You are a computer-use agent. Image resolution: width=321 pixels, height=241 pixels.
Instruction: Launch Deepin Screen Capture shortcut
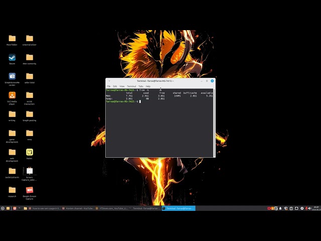29,193
